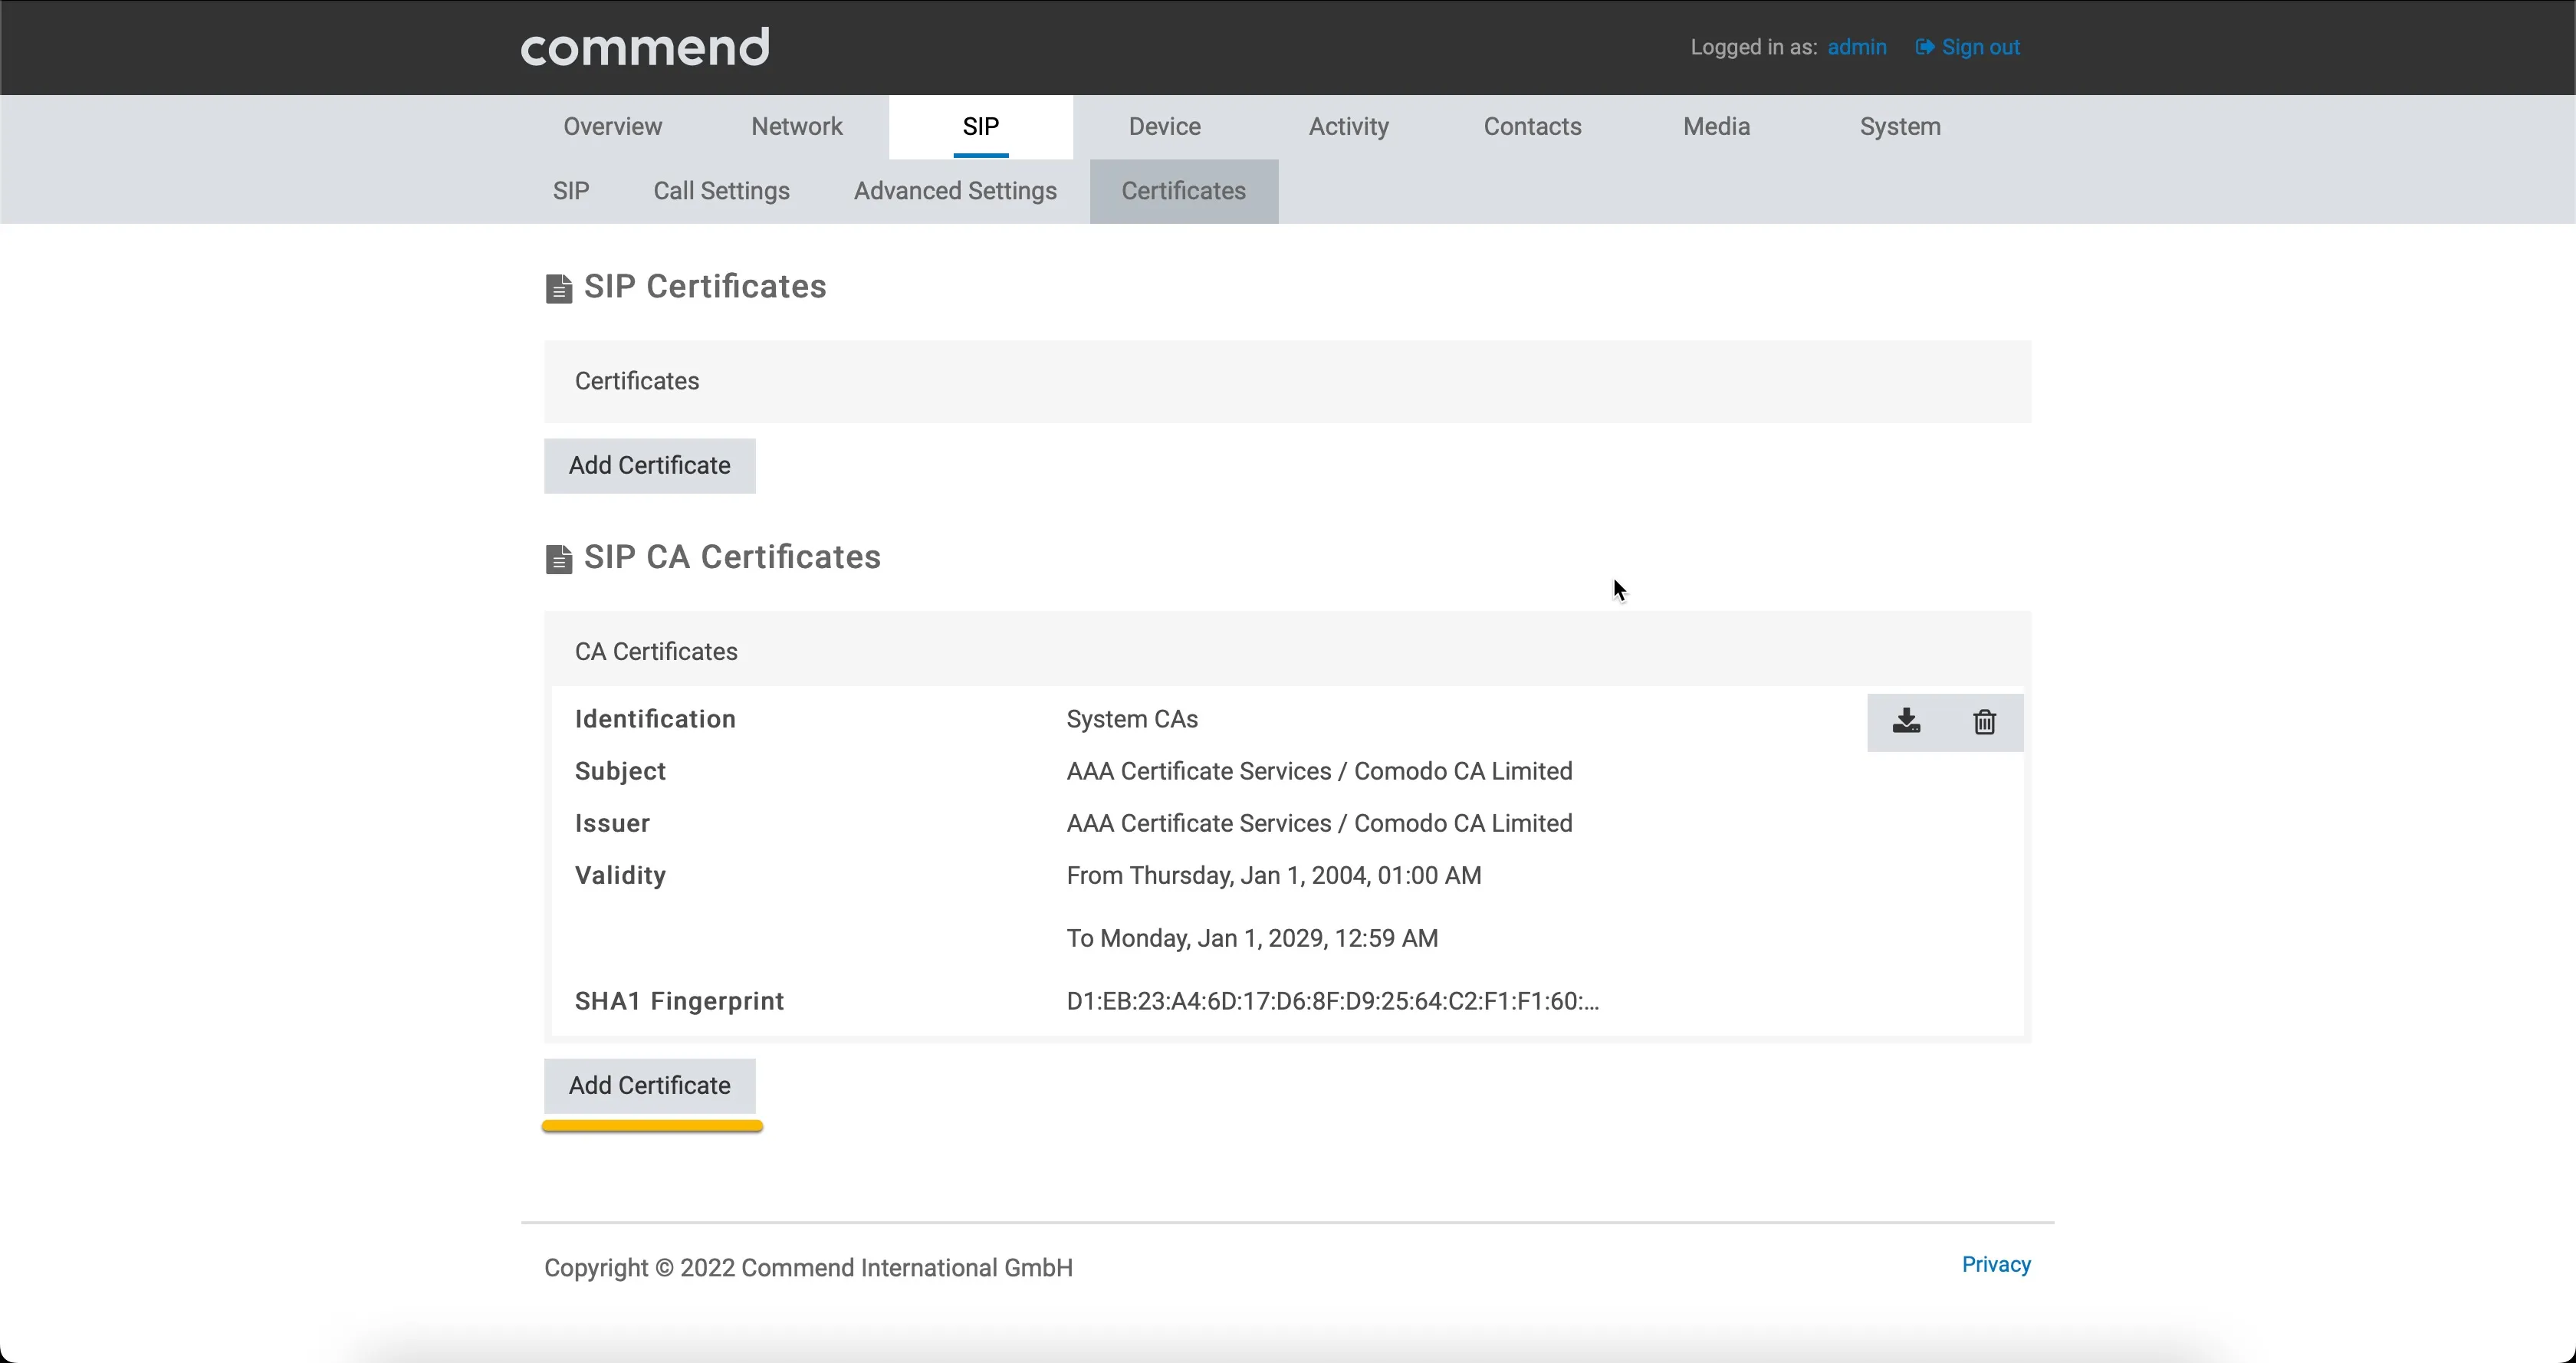Click 'From Thursday, Jan 1, 2004' validity text

click(1274, 876)
